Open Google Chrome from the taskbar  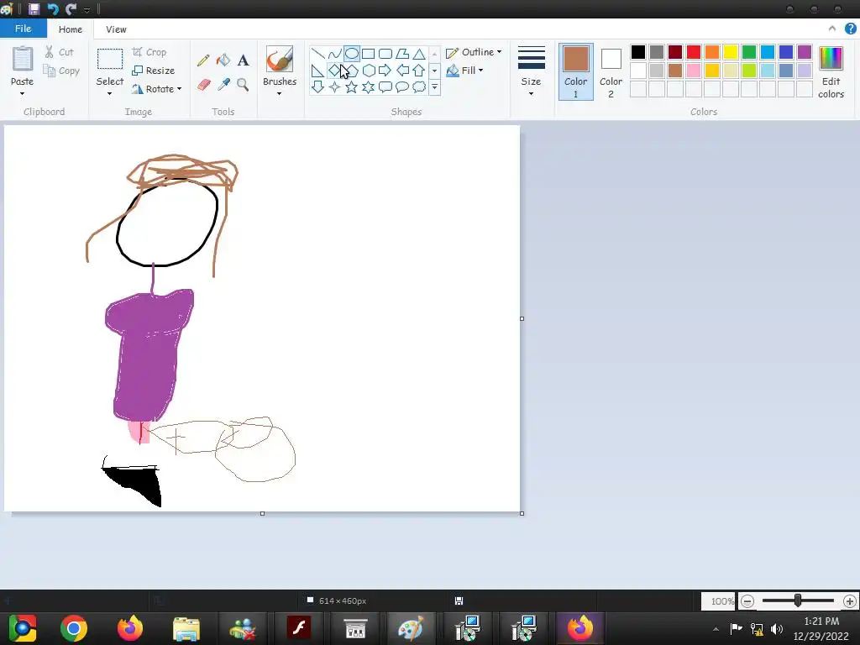(x=74, y=628)
